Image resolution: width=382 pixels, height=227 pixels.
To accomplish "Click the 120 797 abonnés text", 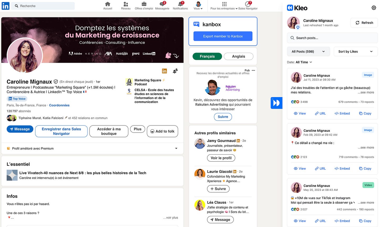I will coord(19,111).
